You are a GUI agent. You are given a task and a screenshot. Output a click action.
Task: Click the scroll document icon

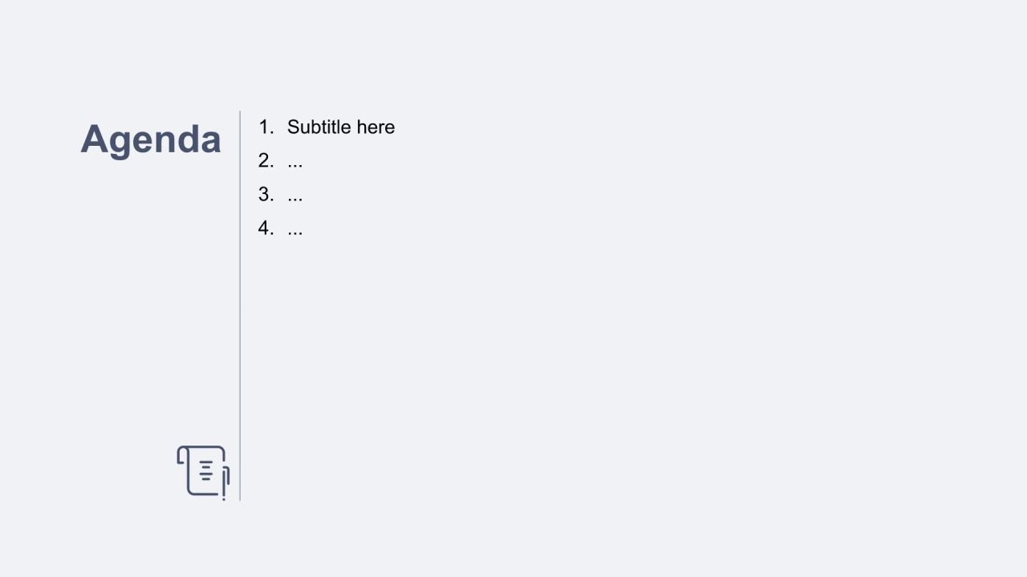(203, 471)
